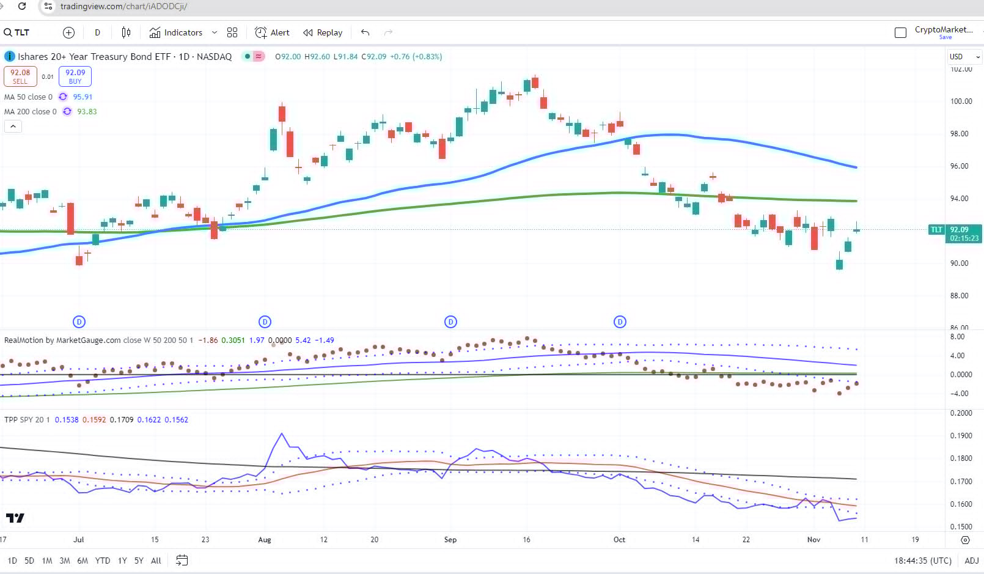Click the 92.08 SELL button

(x=20, y=76)
